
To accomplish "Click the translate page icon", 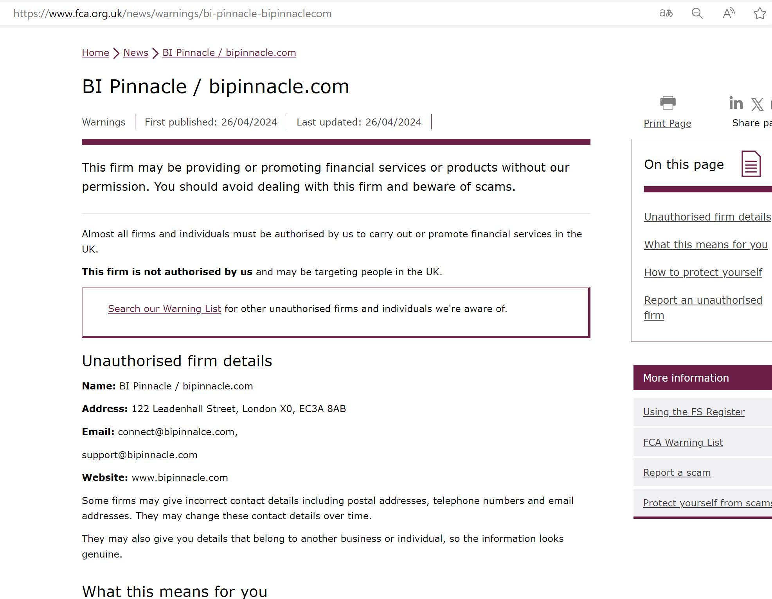I will [x=666, y=13].
